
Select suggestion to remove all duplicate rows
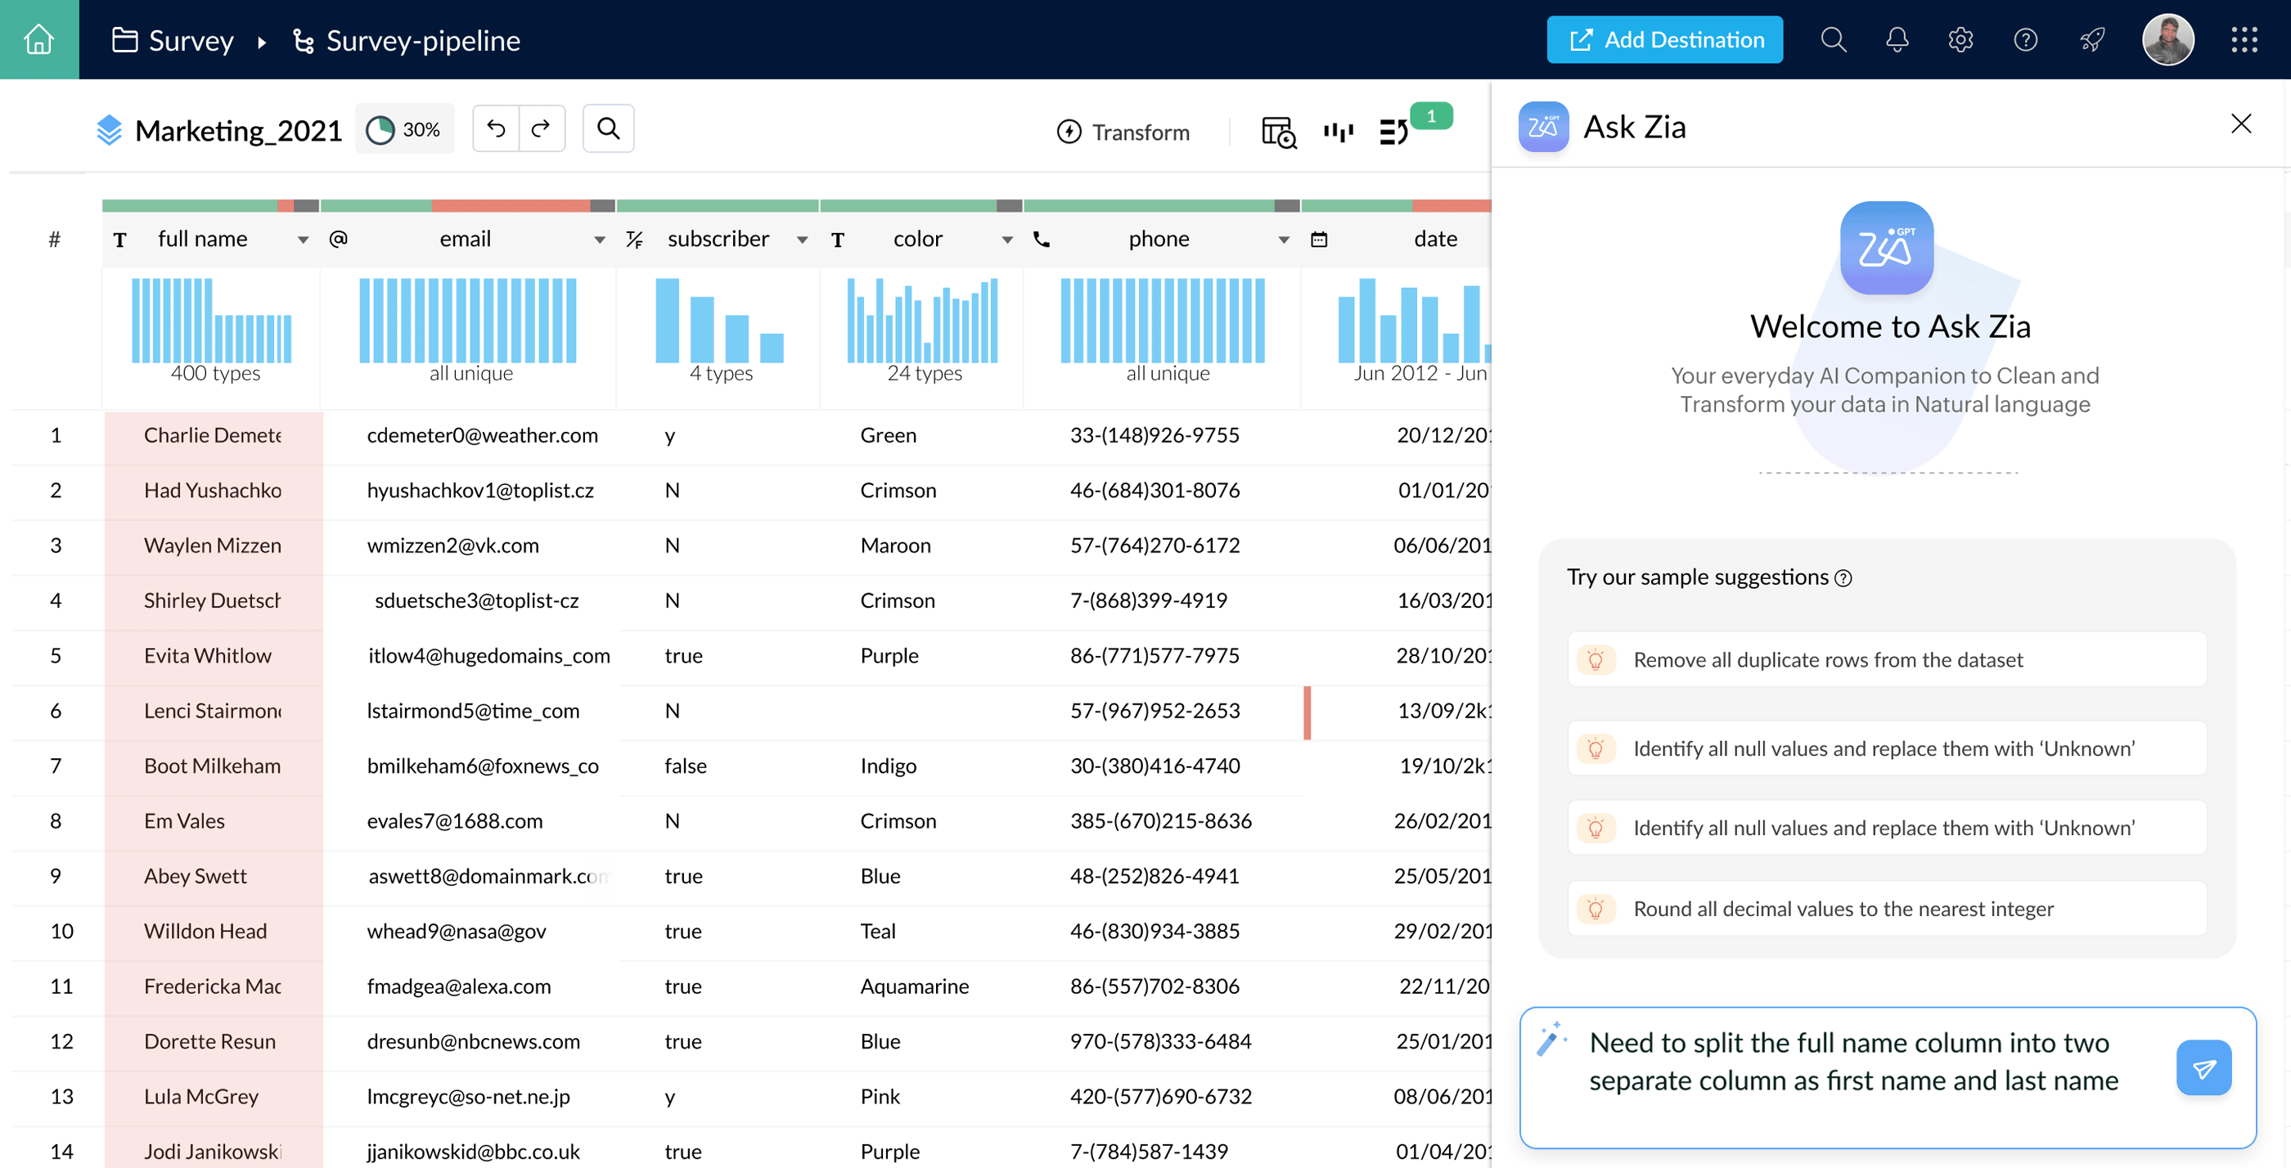coord(1886,659)
